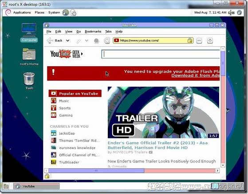Click the YouTube favicon in address bar
Viewport: 248px width, 194px height.
pos(116,40)
